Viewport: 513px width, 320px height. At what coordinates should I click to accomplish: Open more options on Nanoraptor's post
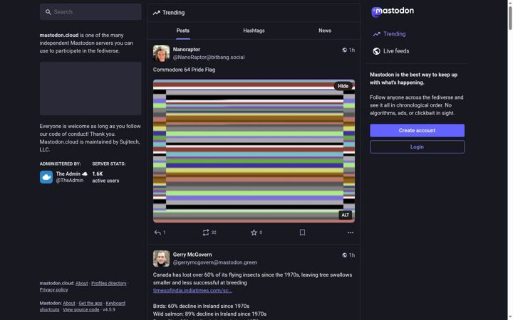(x=351, y=233)
